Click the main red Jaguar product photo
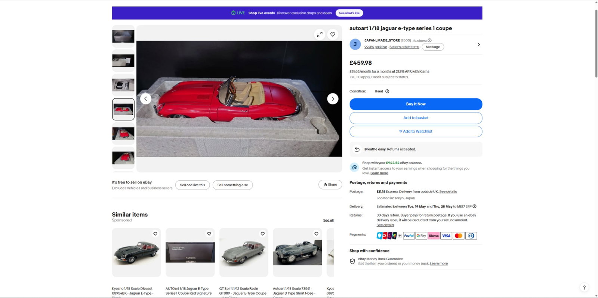 pyautogui.click(x=239, y=99)
